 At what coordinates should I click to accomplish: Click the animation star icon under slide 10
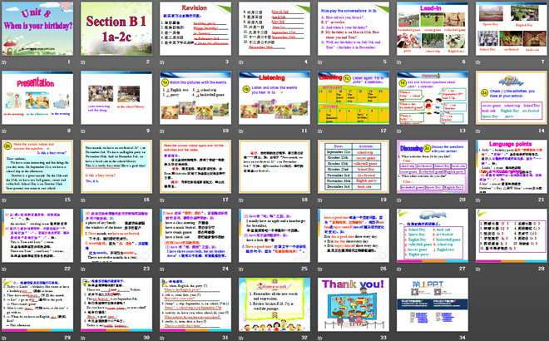click(x=162, y=131)
